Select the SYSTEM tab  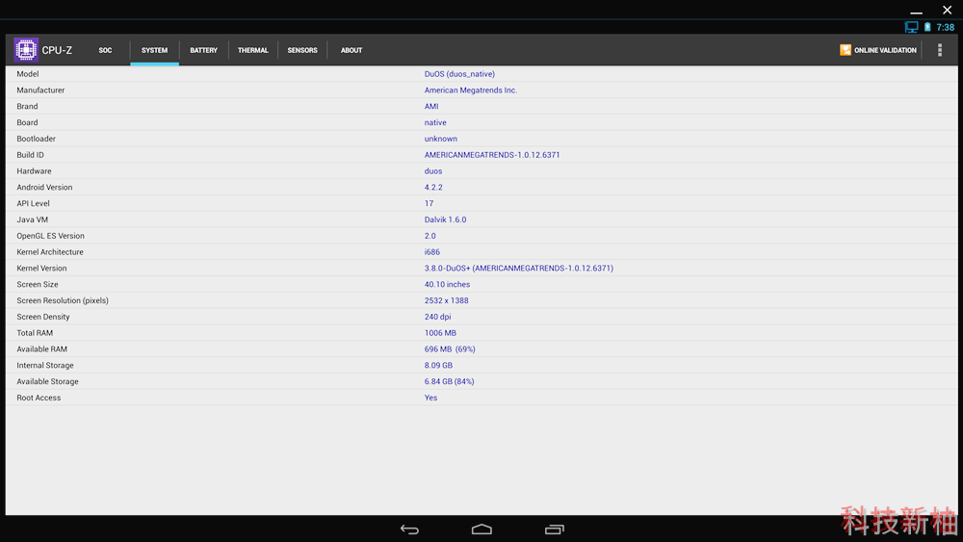click(154, 50)
